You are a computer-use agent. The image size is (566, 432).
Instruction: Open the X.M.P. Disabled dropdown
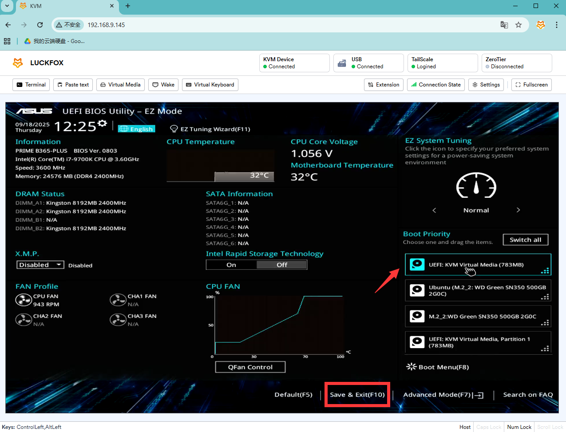[40, 265]
